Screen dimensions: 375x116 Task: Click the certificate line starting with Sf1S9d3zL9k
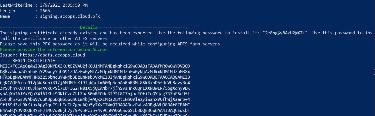coord(95,105)
